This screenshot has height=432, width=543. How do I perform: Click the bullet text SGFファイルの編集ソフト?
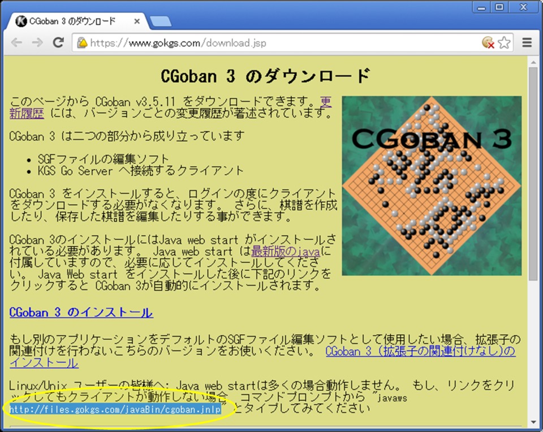tap(103, 159)
